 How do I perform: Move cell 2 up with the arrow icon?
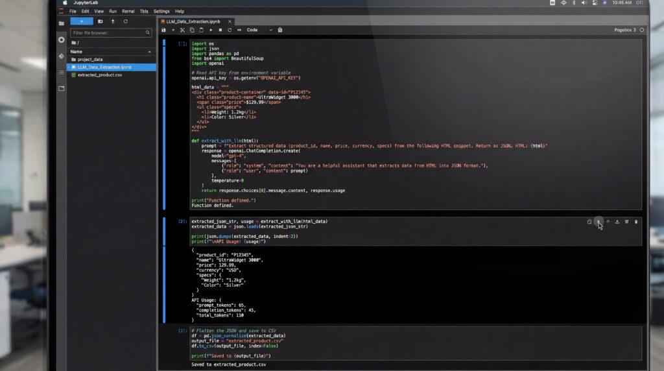608,222
